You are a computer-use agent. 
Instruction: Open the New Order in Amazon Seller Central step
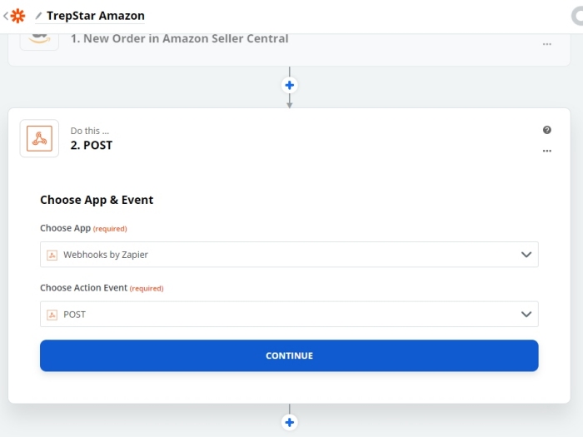click(x=179, y=38)
